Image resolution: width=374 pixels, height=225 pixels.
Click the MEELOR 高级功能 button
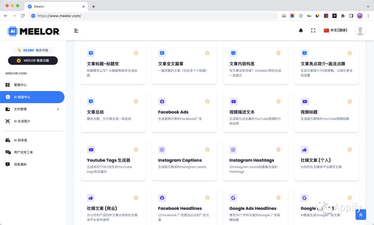click(x=33, y=60)
